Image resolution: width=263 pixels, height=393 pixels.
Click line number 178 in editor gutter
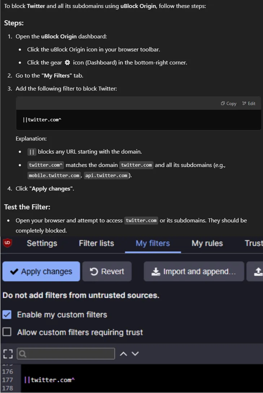tap(8, 388)
